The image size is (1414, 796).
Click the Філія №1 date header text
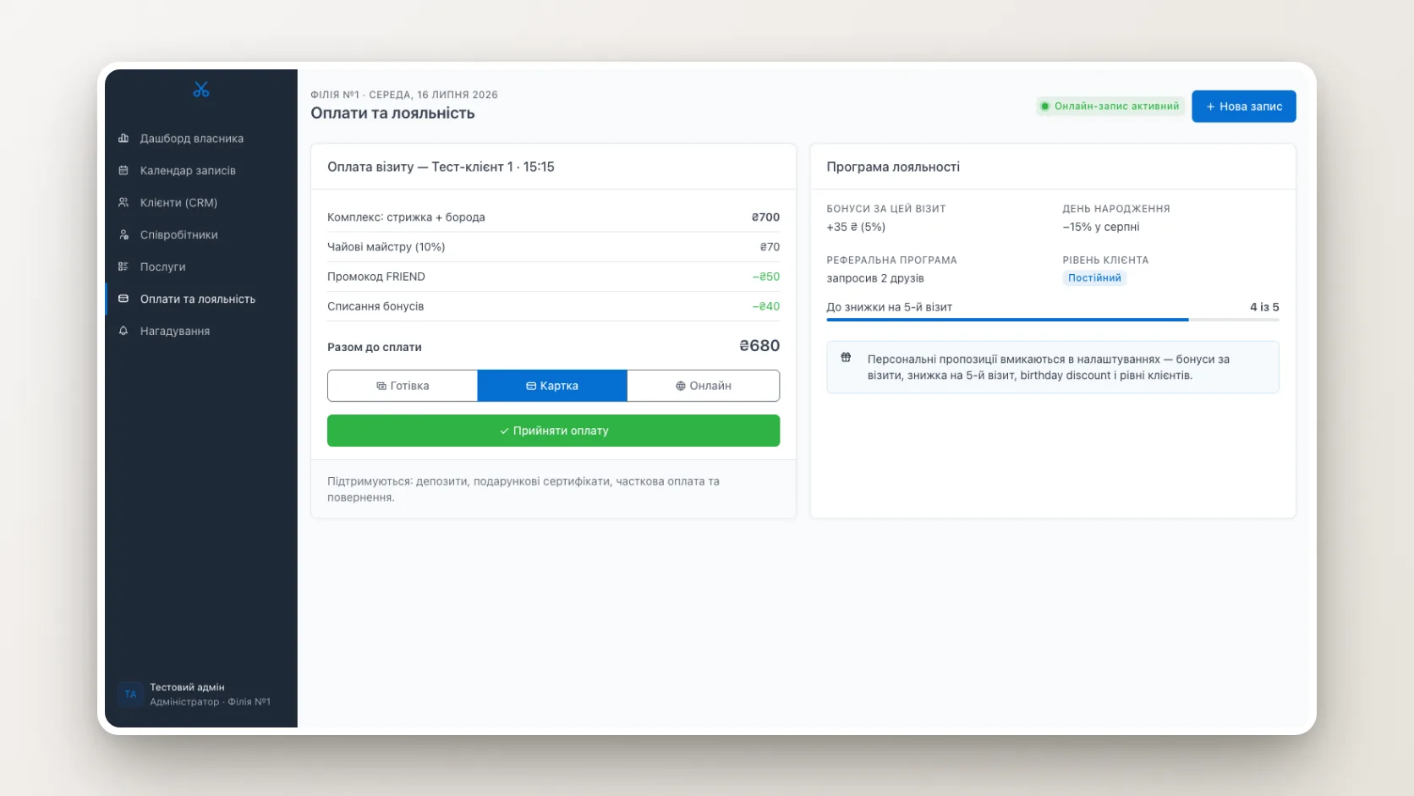pyautogui.click(x=404, y=95)
